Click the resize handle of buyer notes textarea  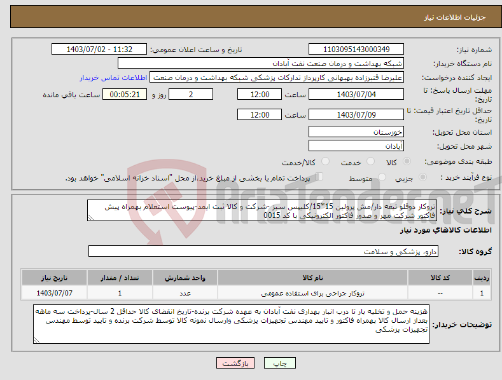click(x=37, y=340)
